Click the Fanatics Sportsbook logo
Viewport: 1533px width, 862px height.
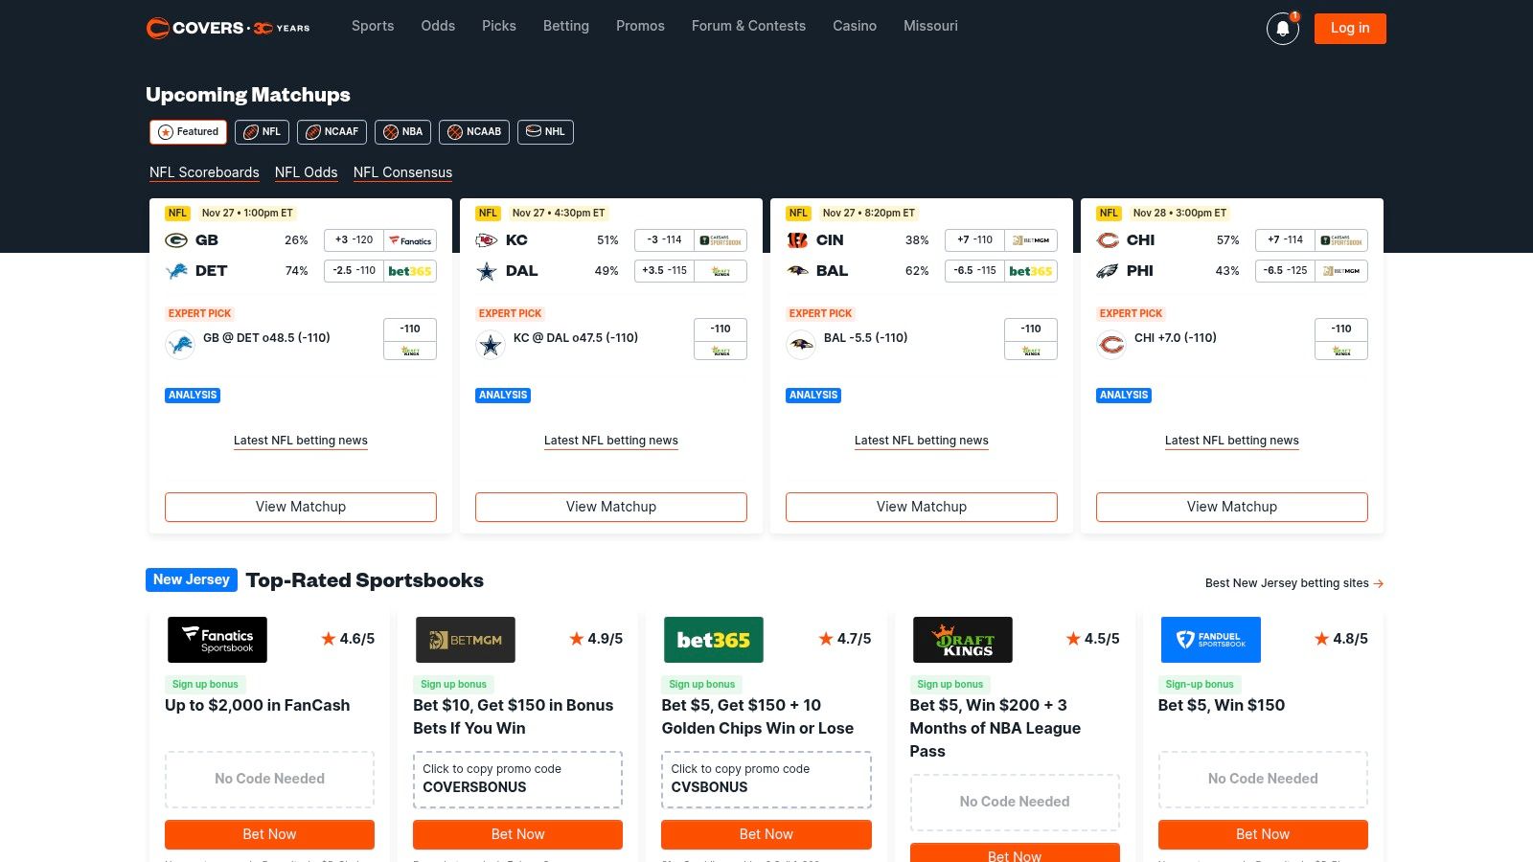pos(217,640)
